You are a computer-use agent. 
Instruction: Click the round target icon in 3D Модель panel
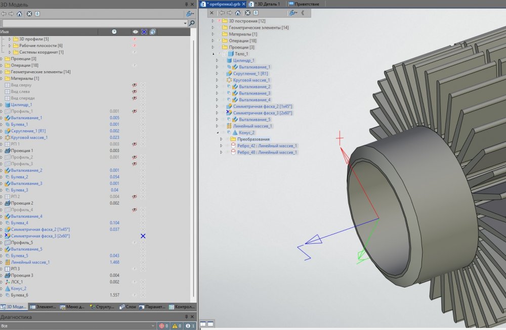tap(29, 14)
